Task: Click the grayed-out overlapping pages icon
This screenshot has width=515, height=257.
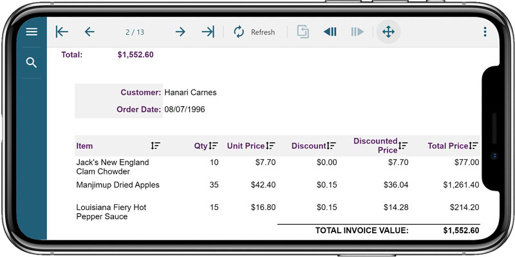Action: [x=303, y=32]
